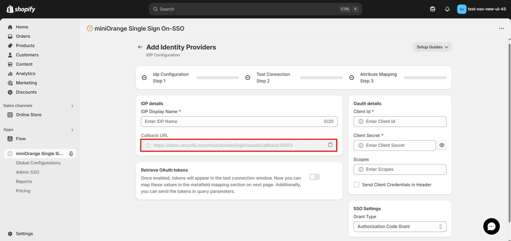Click the Online Store icon
511x241 pixels.
[10, 115]
